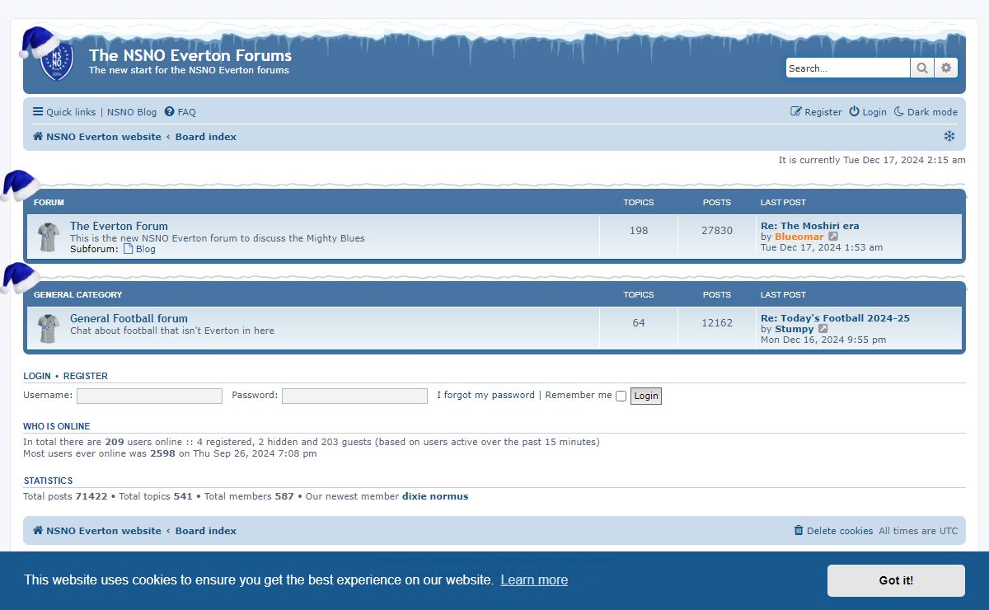Viewport: 989px width, 610px height.
Task: Click Login in the top navigation
Action: coord(868,112)
